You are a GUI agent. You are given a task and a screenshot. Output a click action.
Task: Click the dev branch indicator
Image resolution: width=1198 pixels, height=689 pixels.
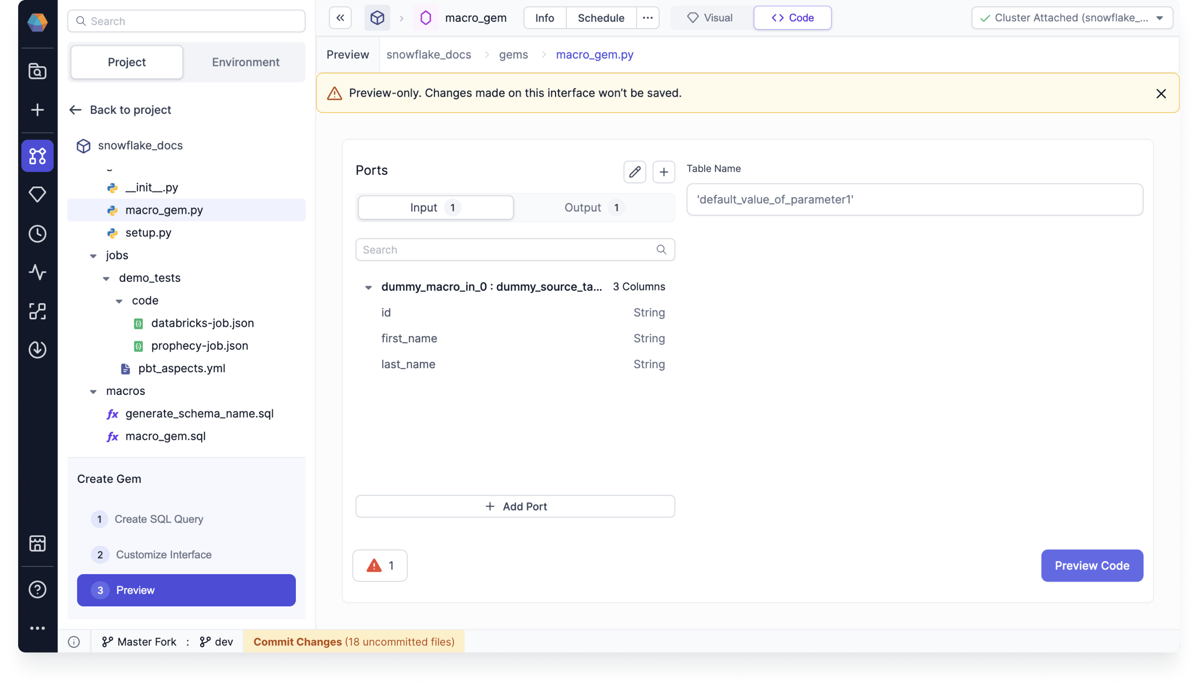click(216, 642)
